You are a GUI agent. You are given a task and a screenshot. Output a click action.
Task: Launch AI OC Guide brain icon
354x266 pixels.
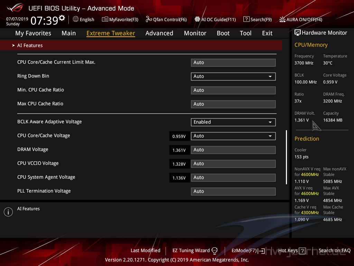(x=197, y=19)
